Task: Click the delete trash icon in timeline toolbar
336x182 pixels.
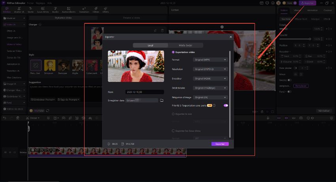Action: [x=18, y=118]
